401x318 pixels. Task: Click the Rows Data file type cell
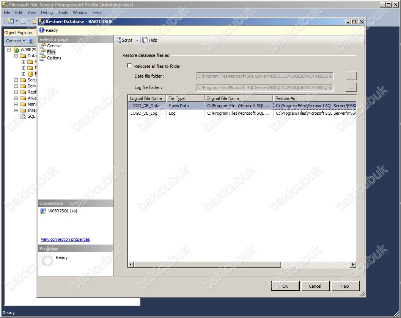[186, 106]
